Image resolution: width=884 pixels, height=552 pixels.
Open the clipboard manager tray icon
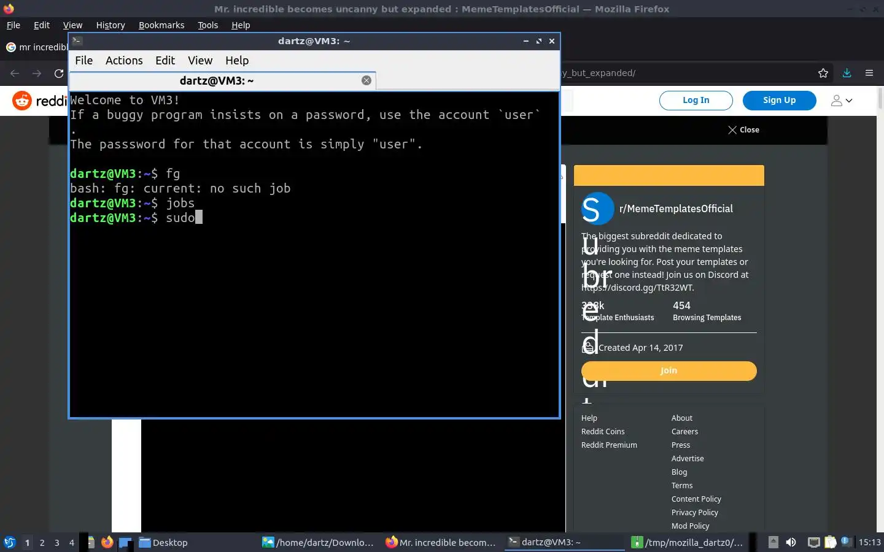830,542
